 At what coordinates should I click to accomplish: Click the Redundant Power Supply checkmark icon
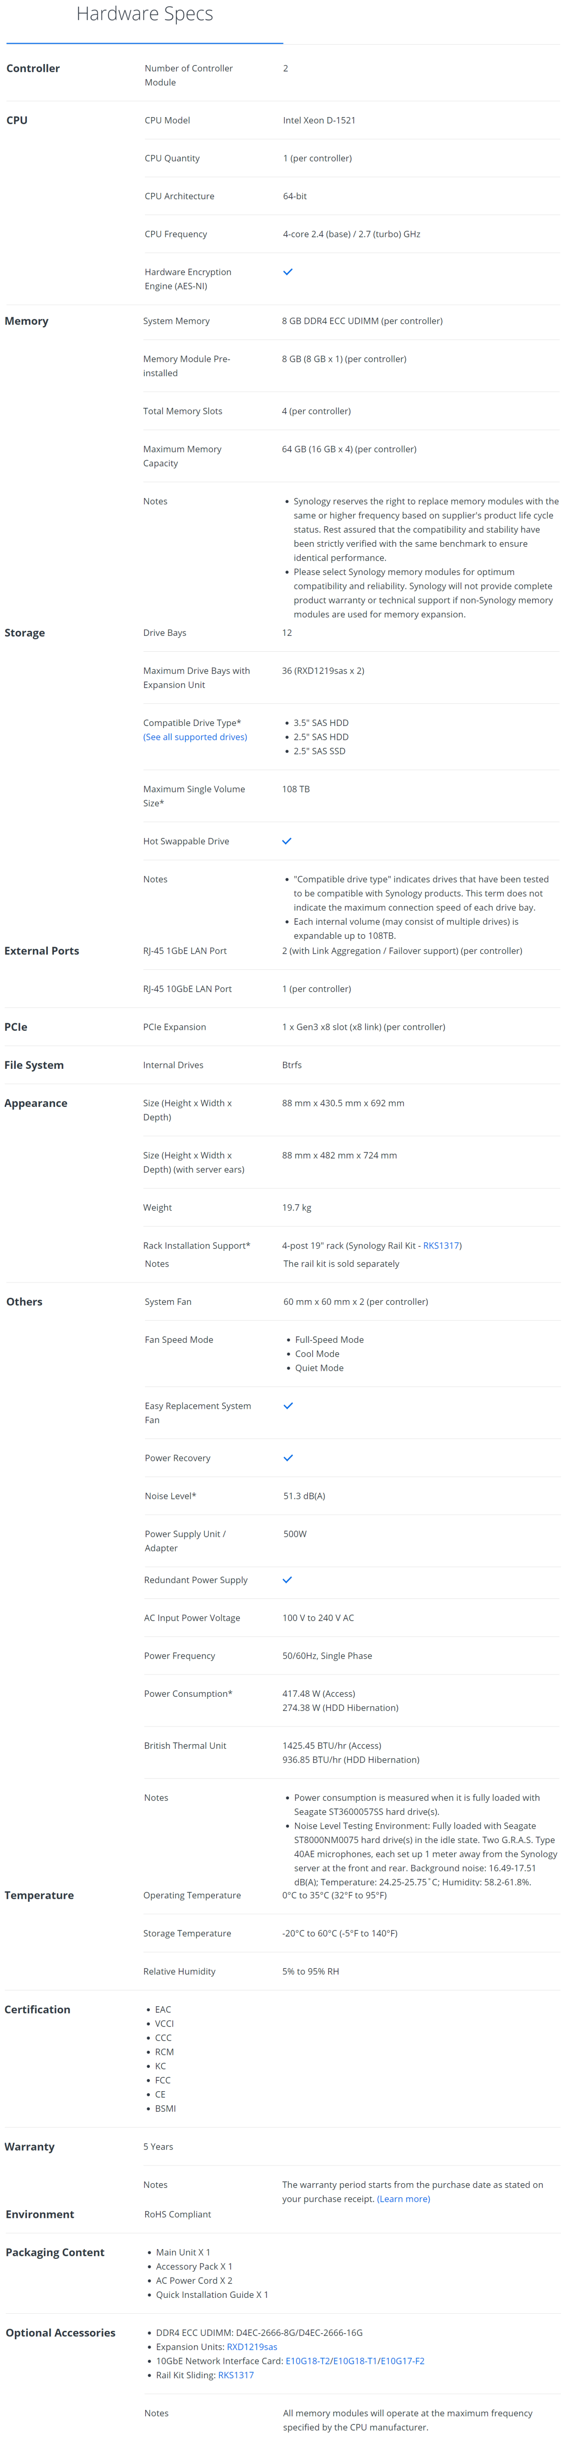287,1579
